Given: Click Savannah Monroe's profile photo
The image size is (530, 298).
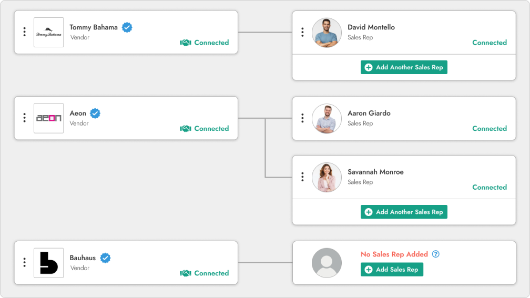Looking at the screenshot, I should 327,177.
